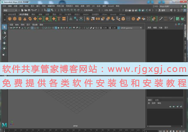Open the menu set dropdown
Image resolution: width=188 pixels, height=132 pixels.
click(x=10, y=11)
